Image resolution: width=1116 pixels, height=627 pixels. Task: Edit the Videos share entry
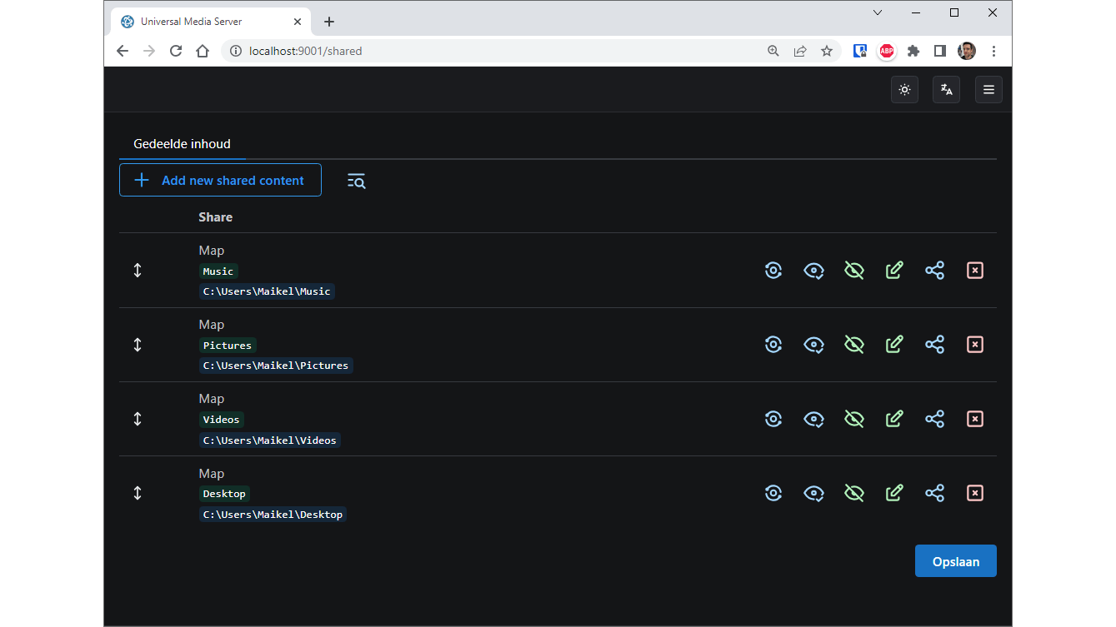click(894, 419)
